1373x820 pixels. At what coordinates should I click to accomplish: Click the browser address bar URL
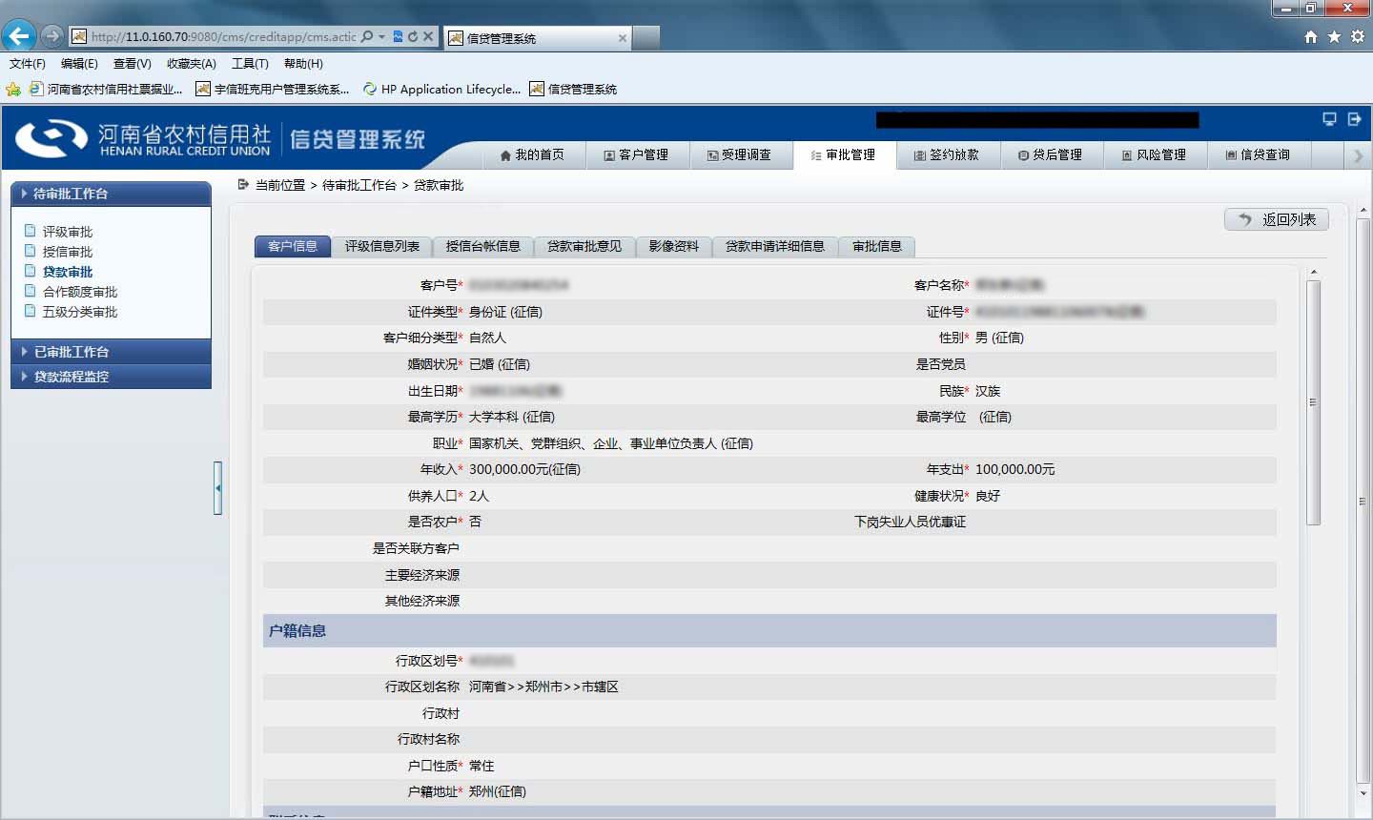point(223,37)
